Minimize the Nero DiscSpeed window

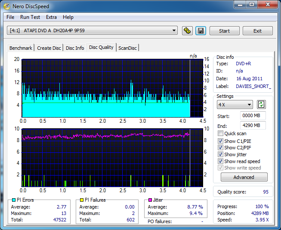click(x=240, y=5)
